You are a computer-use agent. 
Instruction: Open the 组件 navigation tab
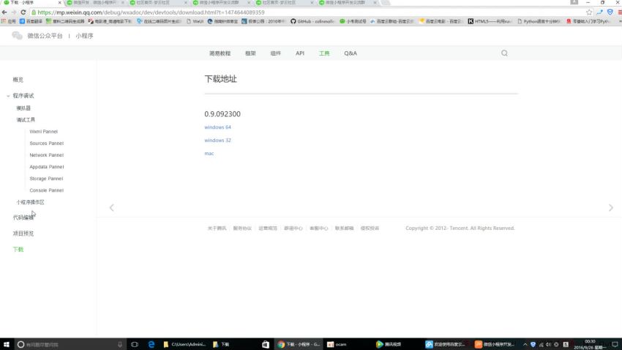275,53
